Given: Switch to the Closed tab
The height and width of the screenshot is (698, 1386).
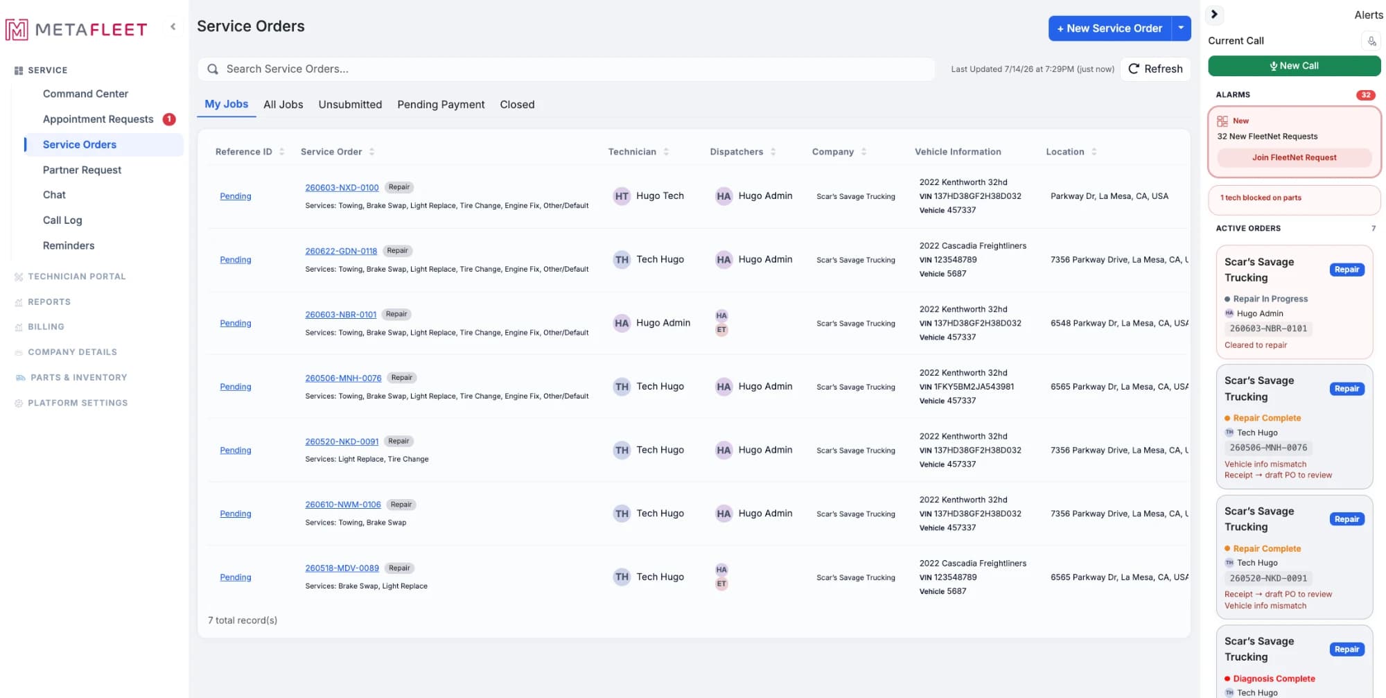Looking at the screenshot, I should [x=517, y=105].
